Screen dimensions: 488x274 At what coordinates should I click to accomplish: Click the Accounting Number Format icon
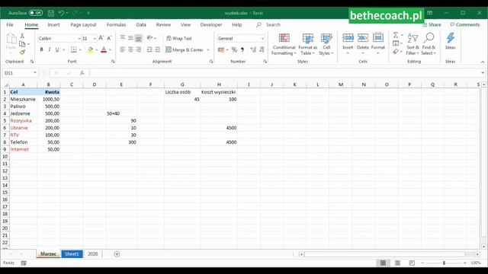pyautogui.click(x=221, y=49)
